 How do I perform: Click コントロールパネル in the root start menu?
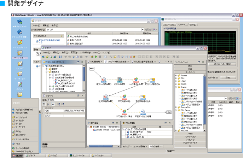[x=21, y=139]
